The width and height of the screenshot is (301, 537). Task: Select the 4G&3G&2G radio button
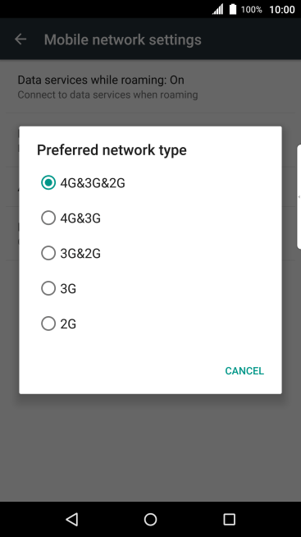point(48,183)
